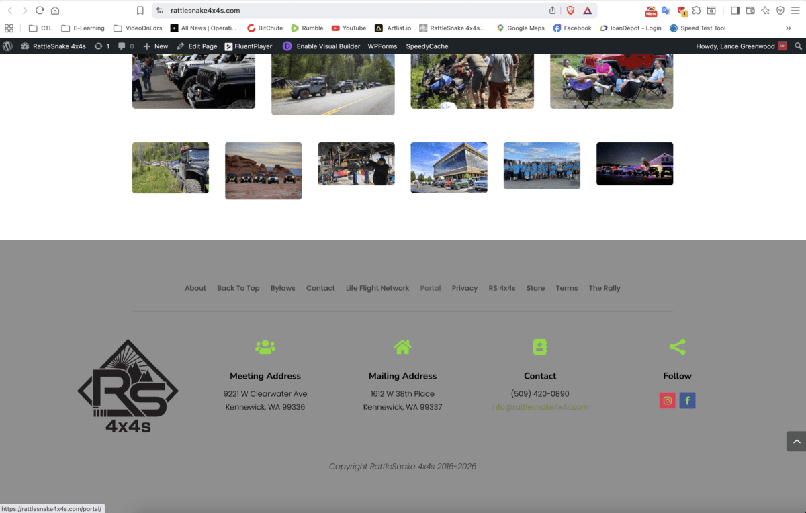The height and width of the screenshot is (513, 806).
Task: Click the Brave Shields lion icon
Action: point(570,11)
